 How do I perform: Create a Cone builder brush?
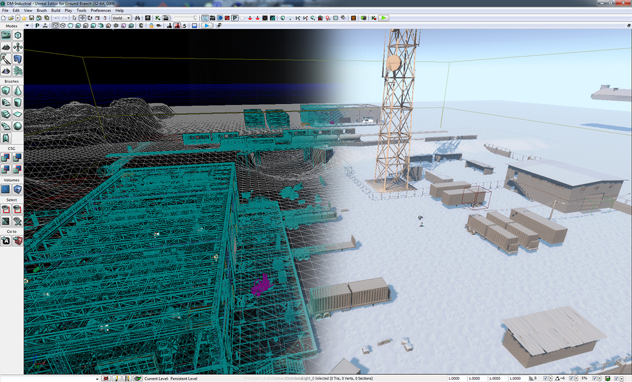(17, 91)
